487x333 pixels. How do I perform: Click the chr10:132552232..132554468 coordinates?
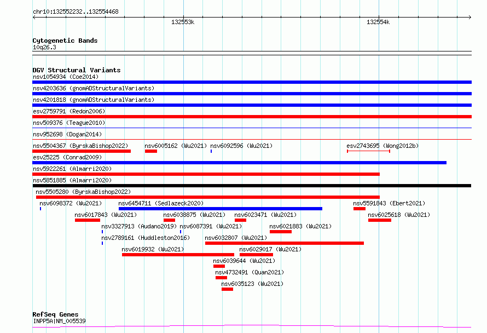(x=76, y=12)
